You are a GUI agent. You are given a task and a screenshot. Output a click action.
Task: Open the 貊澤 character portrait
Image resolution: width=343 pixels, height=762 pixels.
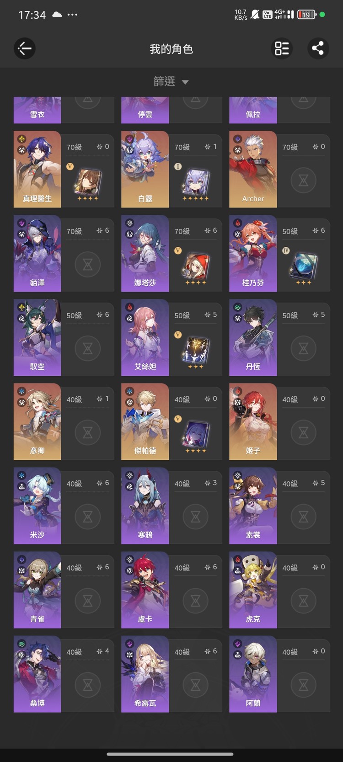point(38,253)
